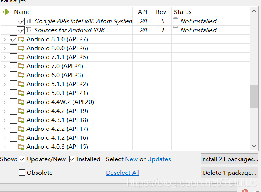
Task: Expand the Android 6.0 (API 23) tree node
Action: (5, 76)
